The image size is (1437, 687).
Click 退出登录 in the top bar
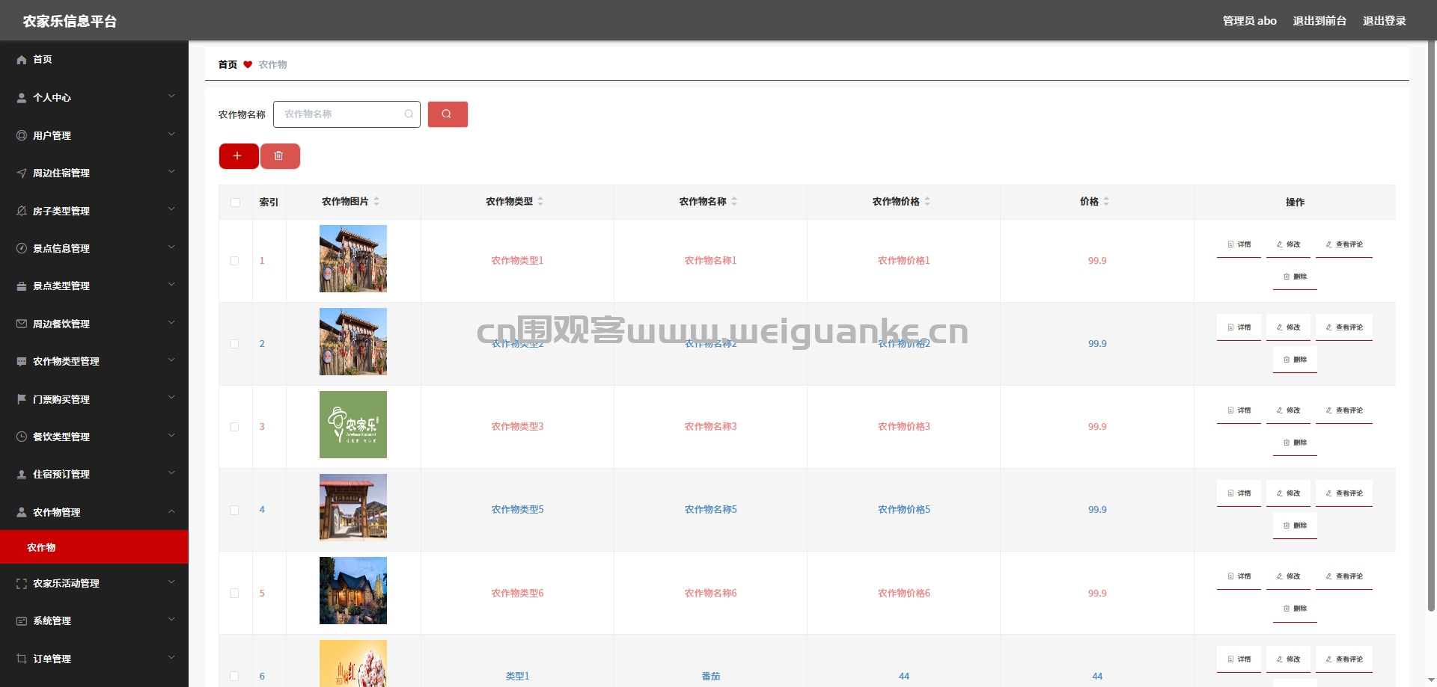1384,21
